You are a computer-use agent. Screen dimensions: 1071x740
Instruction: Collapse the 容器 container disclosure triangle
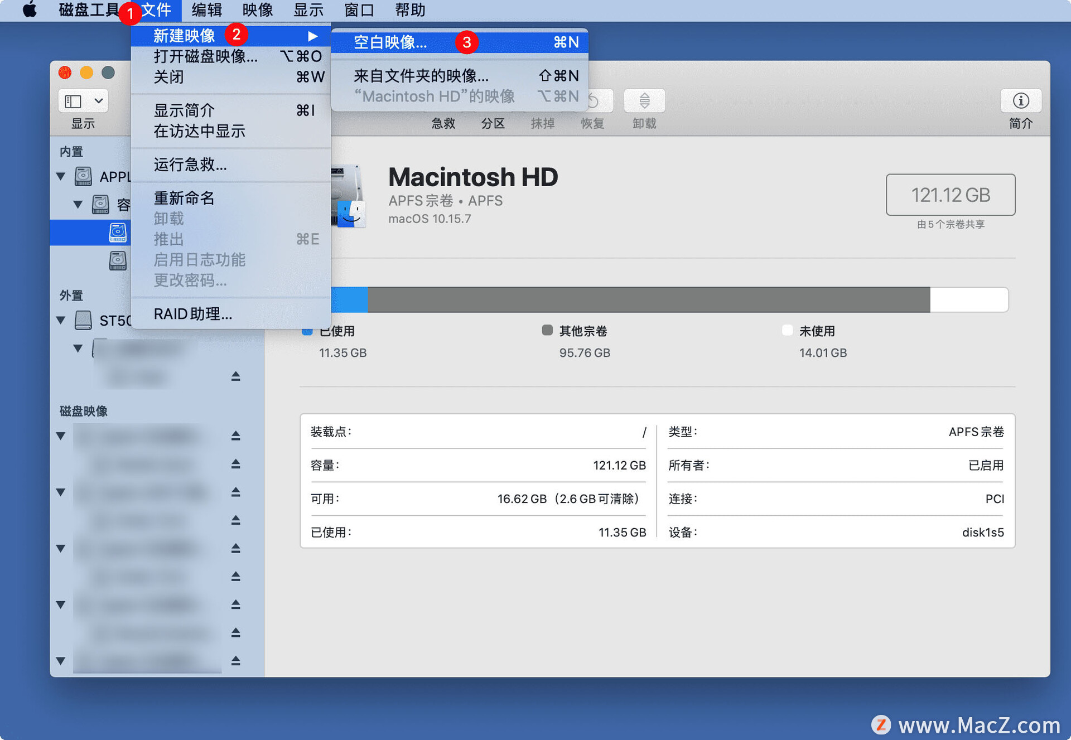click(78, 204)
